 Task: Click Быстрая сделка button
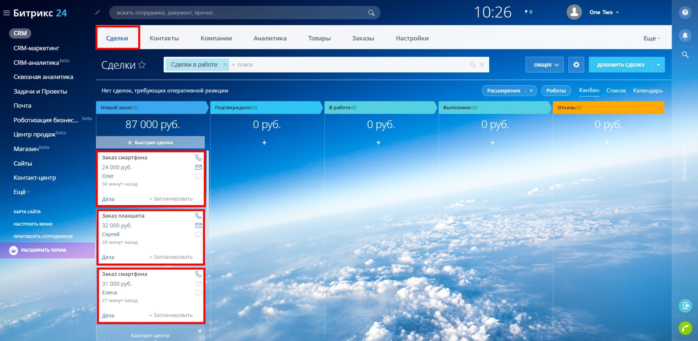tap(150, 142)
